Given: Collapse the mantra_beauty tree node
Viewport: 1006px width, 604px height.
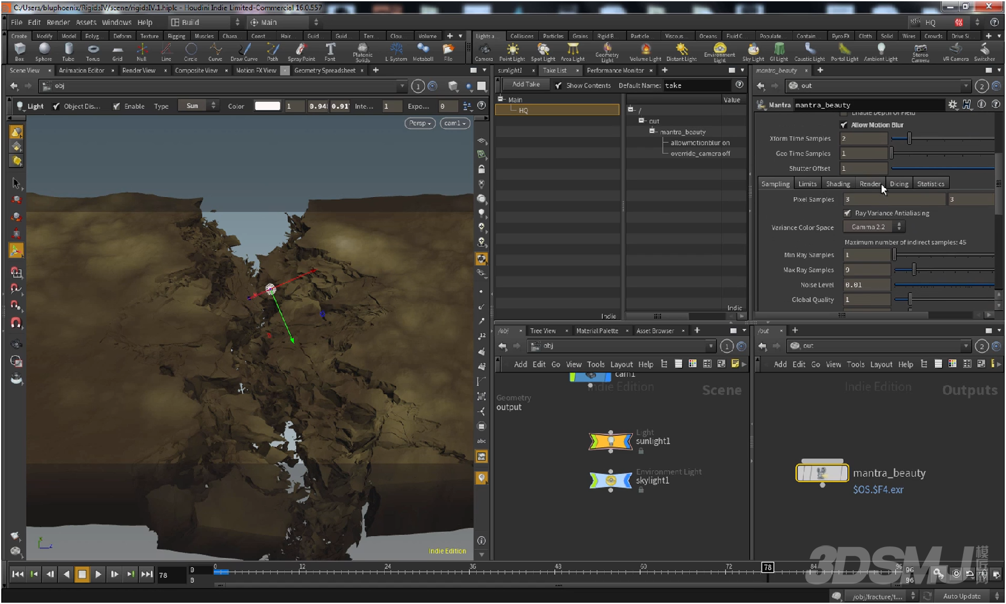Looking at the screenshot, I should click(x=652, y=131).
